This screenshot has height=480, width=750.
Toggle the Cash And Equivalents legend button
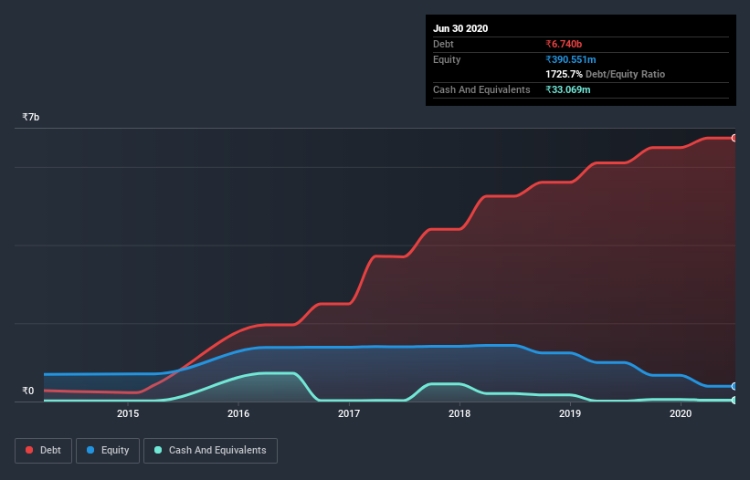click(210, 451)
